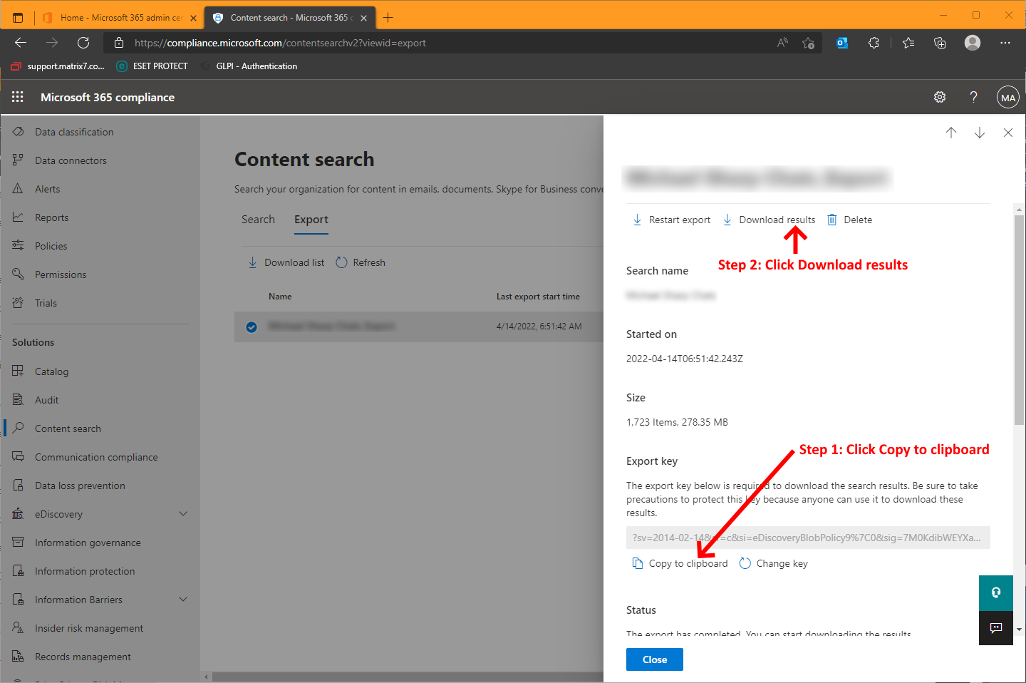1026x683 pixels.
Task: Click Restart export
Action: (x=671, y=220)
